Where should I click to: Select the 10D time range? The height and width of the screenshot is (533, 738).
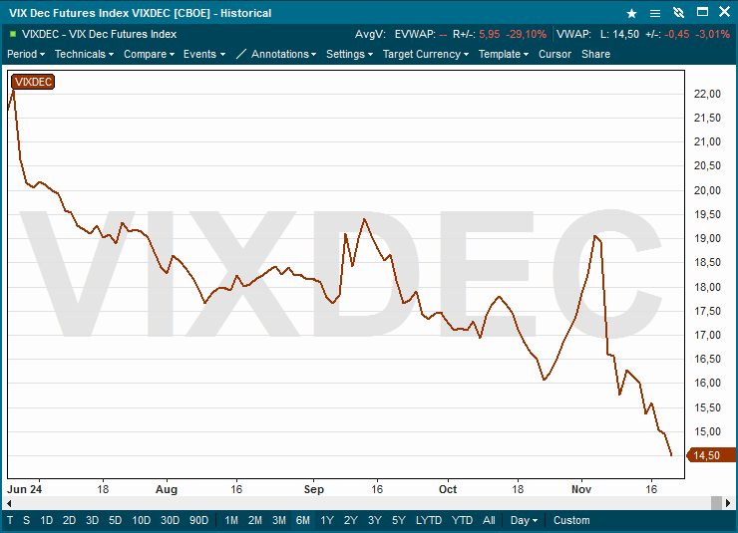click(142, 520)
